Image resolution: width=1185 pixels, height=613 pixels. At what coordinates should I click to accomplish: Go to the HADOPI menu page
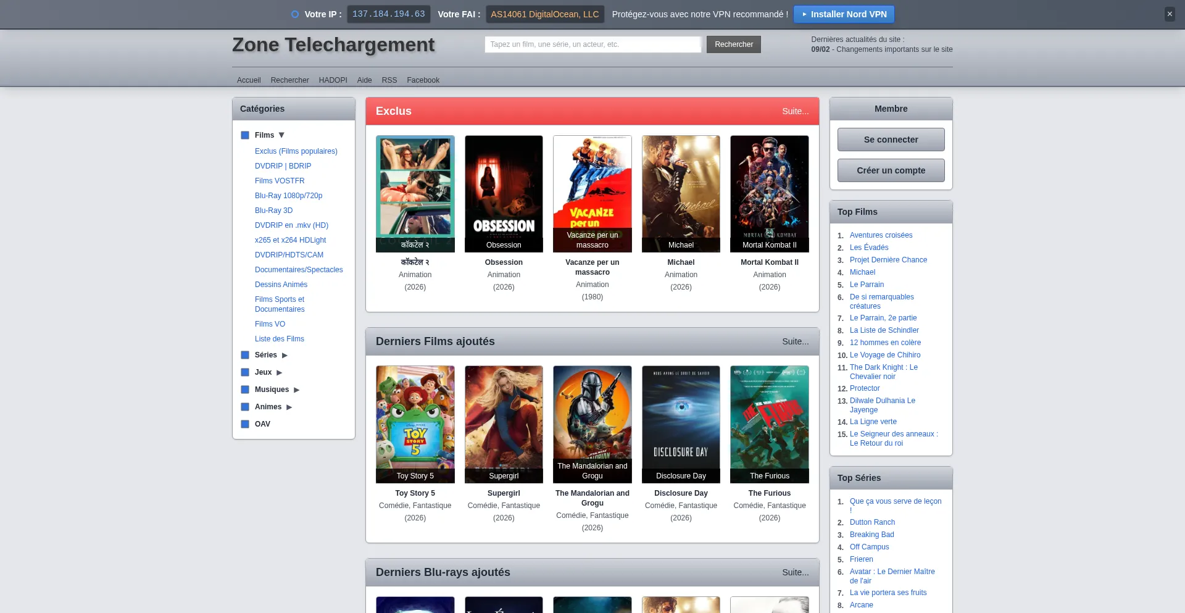333,80
